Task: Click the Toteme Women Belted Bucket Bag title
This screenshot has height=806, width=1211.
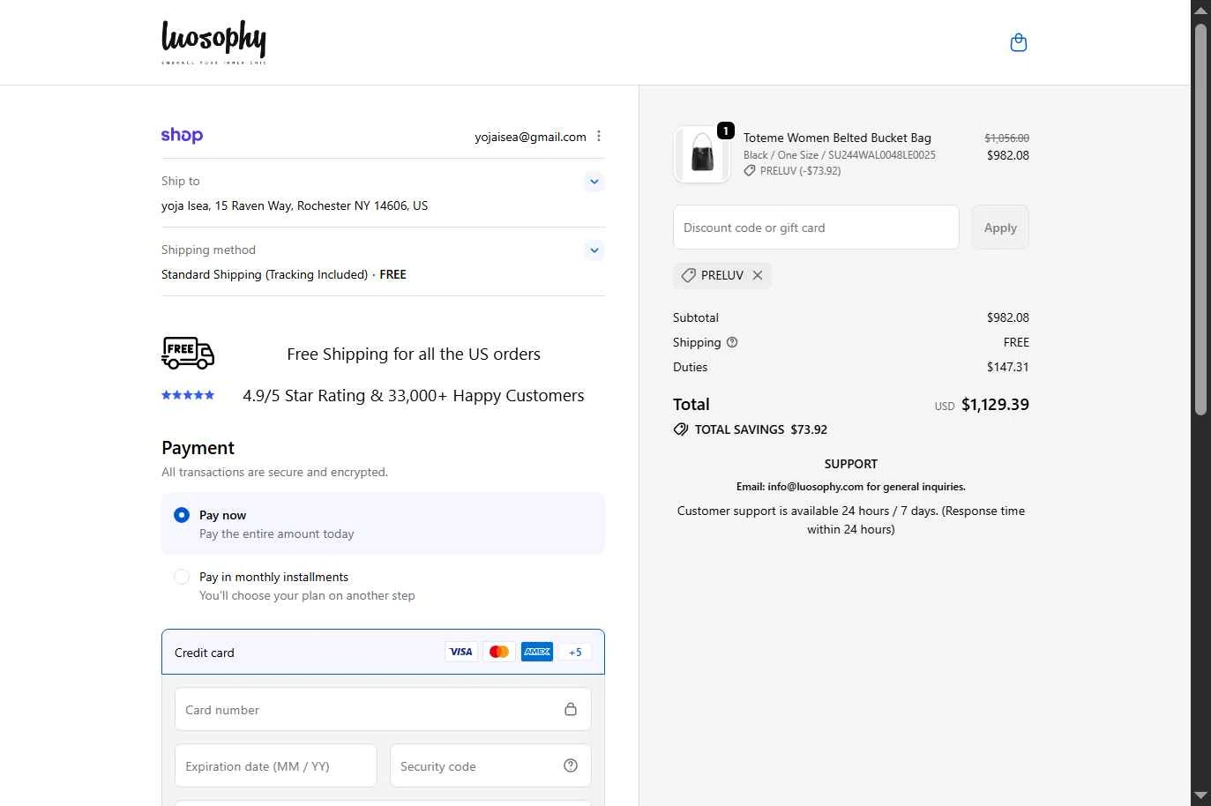Action: [837, 138]
